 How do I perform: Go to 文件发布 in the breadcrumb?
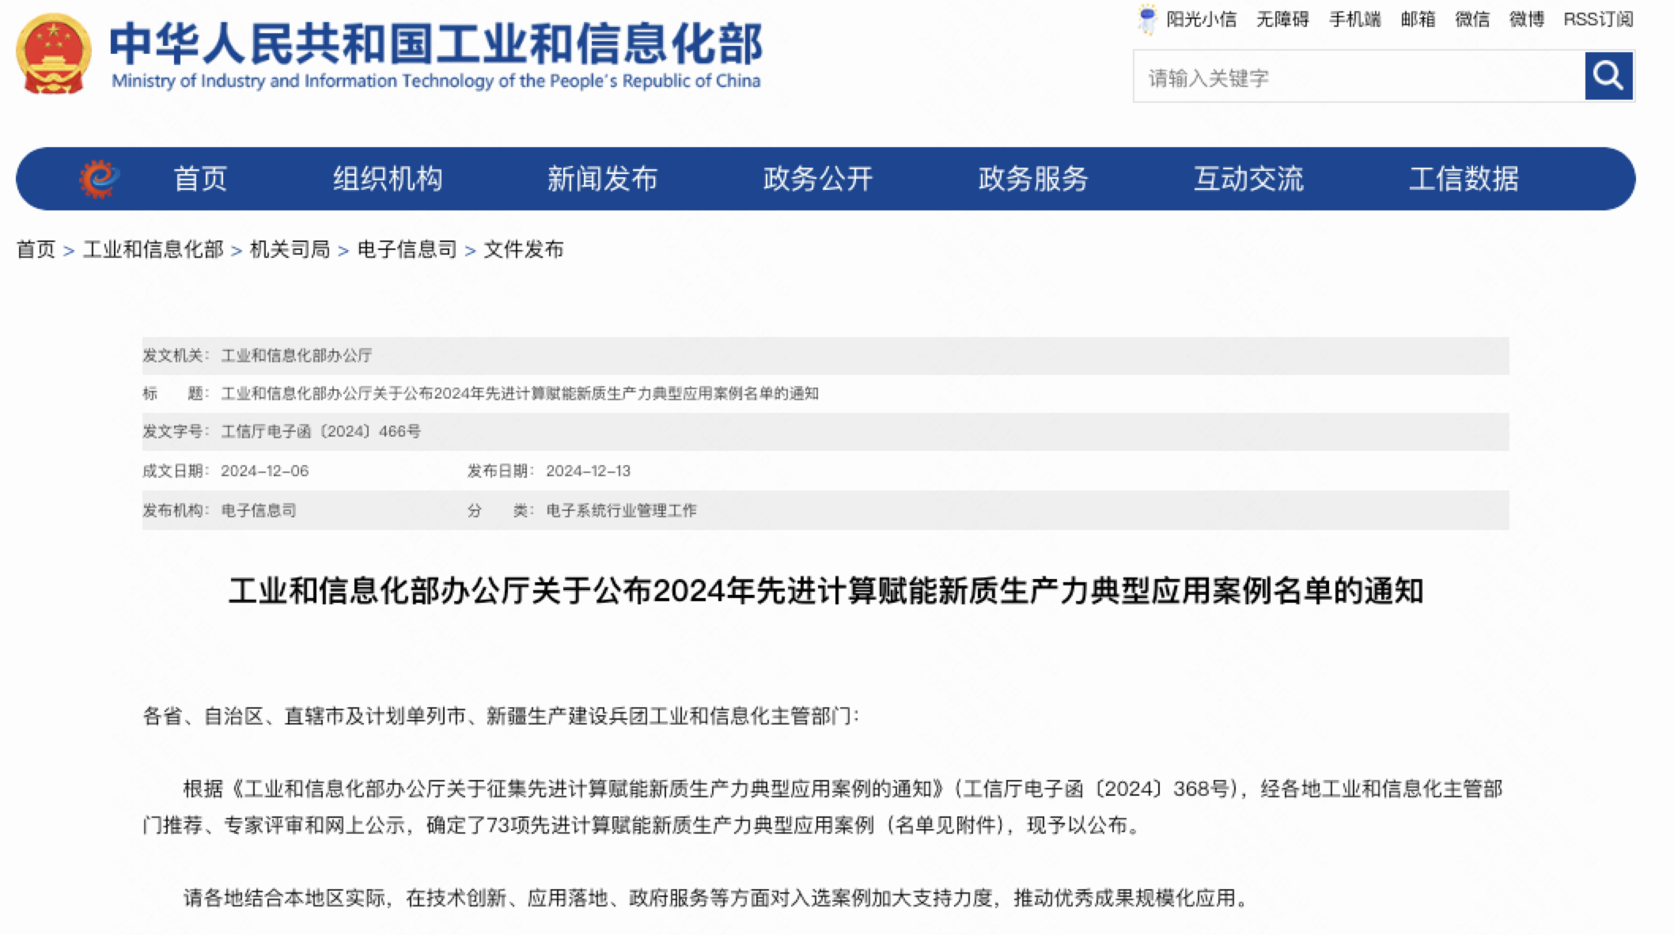click(x=524, y=250)
